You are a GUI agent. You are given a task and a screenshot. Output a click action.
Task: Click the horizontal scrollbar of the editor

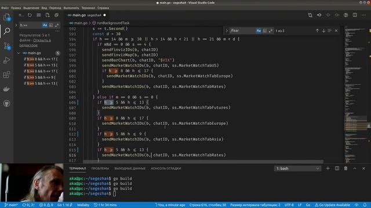(203, 162)
